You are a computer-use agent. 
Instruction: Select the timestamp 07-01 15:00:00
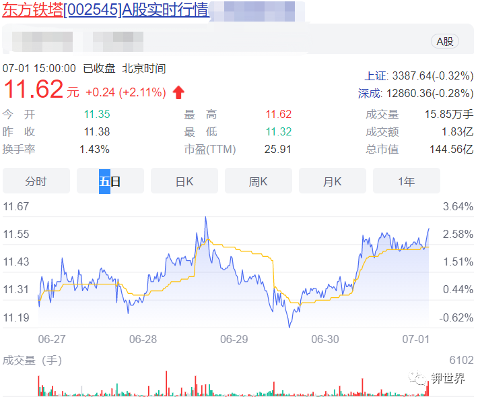click(39, 68)
